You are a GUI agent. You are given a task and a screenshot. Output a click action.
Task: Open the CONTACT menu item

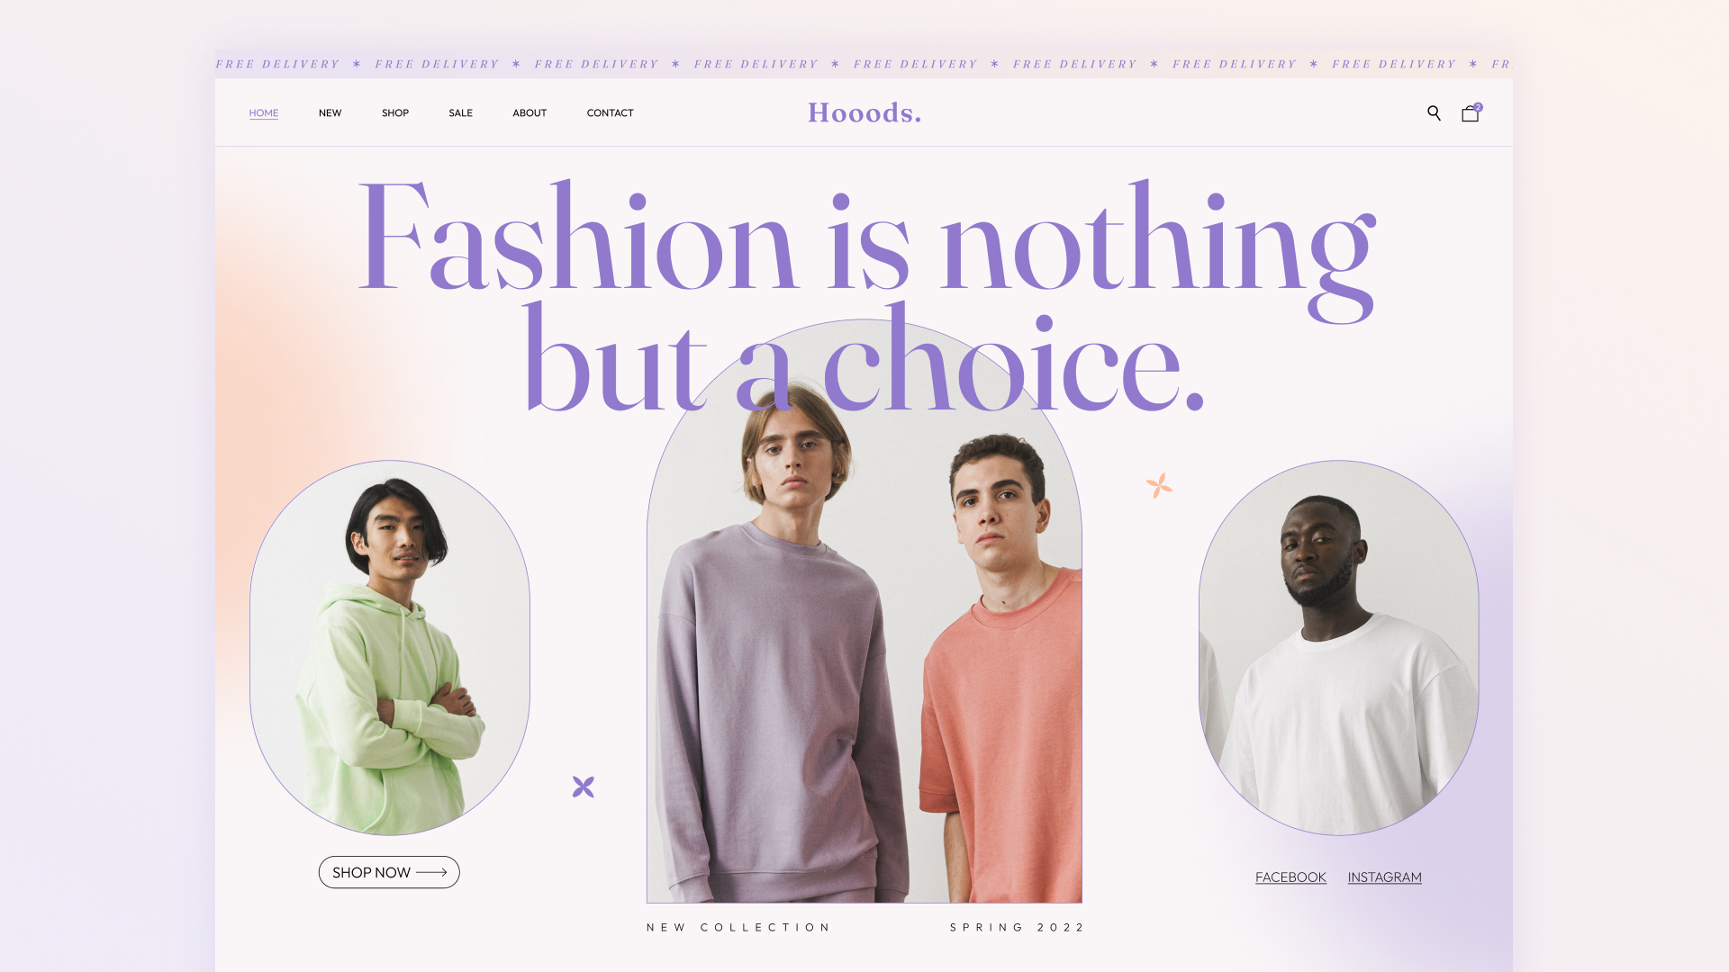[x=610, y=113]
